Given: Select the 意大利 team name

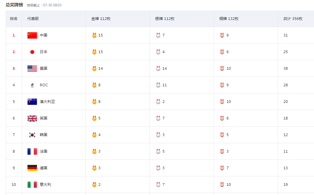Looking at the screenshot, I should click(x=45, y=185).
